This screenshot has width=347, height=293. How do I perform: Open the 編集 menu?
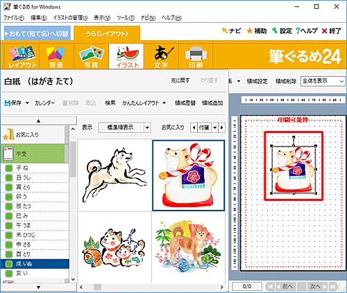[x=39, y=18]
